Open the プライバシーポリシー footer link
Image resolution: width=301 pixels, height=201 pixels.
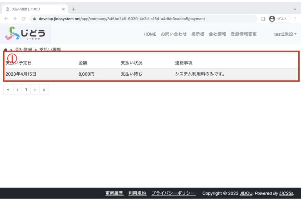point(173,193)
